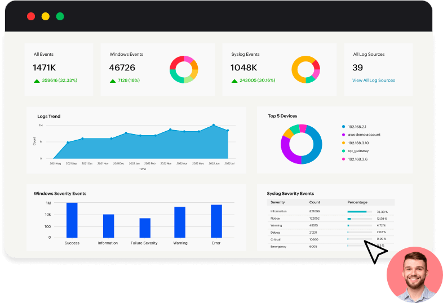
Task: Click the View All Log Sources link
Action: point(373,81)
